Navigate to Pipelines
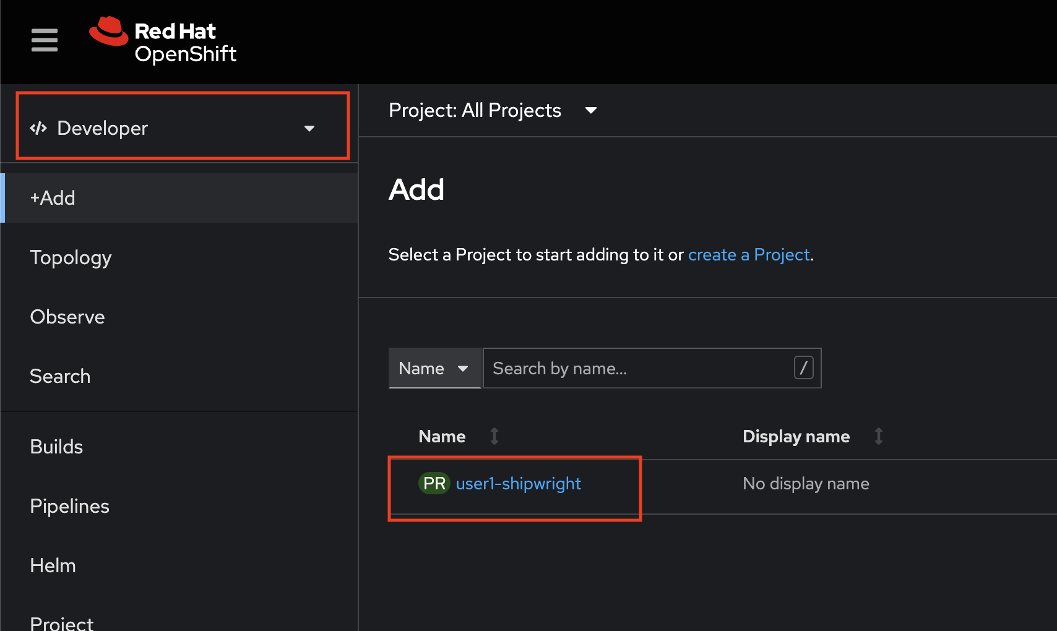The image size is (1057, 631). [x=179, y=506]
